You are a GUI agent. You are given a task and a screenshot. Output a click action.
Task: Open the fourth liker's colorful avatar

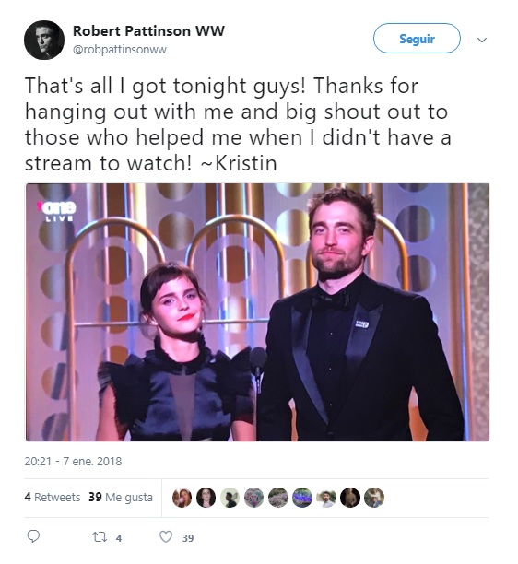pos(254,498)
